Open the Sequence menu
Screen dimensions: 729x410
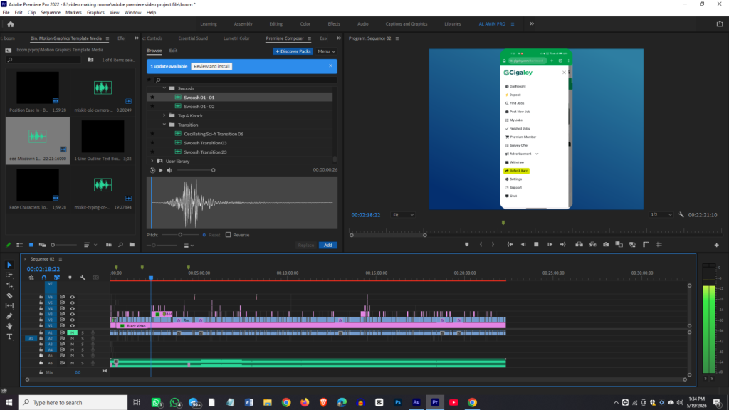pos(51,13)
